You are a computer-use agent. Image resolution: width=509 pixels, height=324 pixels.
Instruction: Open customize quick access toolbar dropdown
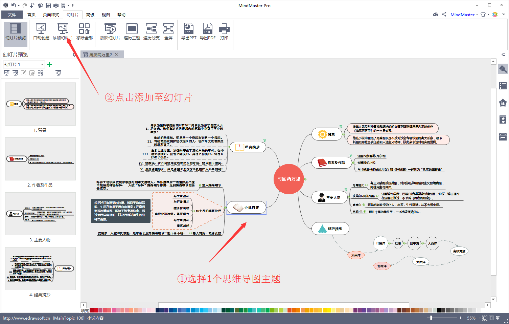tap(72, 5)
